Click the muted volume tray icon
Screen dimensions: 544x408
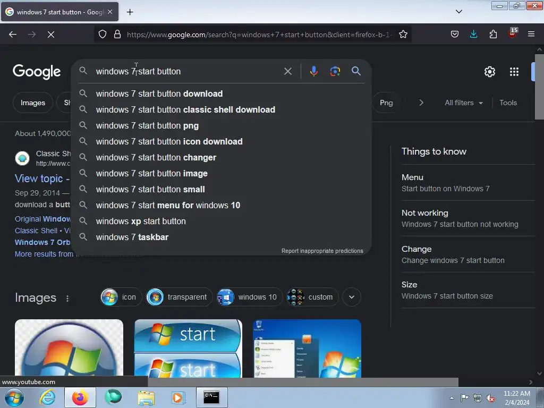[490, 398]
